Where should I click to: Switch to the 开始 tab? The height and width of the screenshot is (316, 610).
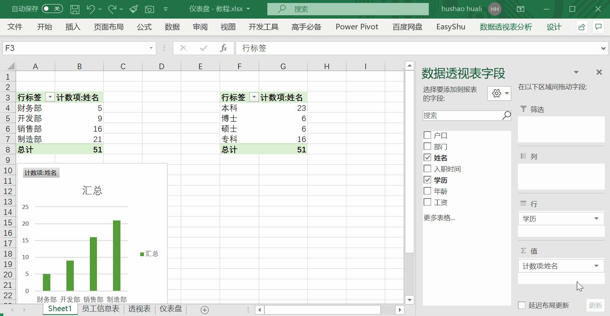[x=44, y=27]
